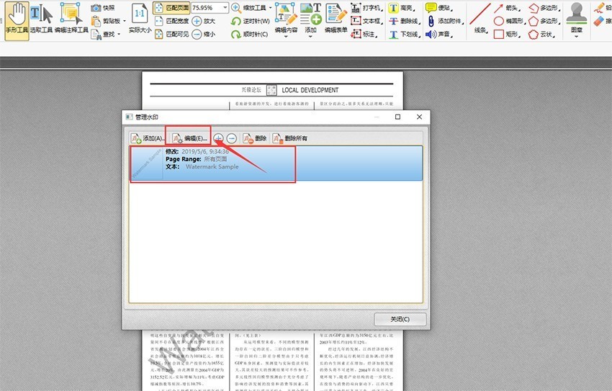Select the 云状 cloud shape tool

[543, 35]
